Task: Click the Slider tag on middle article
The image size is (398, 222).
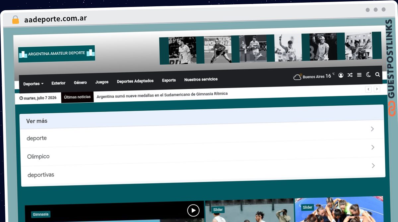Action: [x=218, y=210]
